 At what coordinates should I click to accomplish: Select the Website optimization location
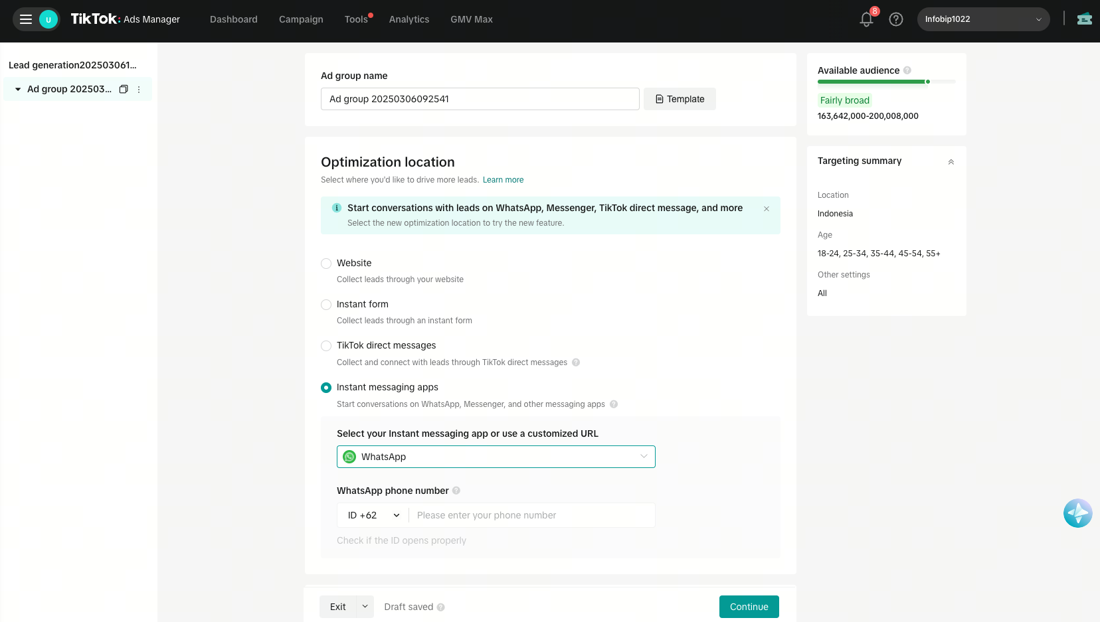(x=326, y=264)
